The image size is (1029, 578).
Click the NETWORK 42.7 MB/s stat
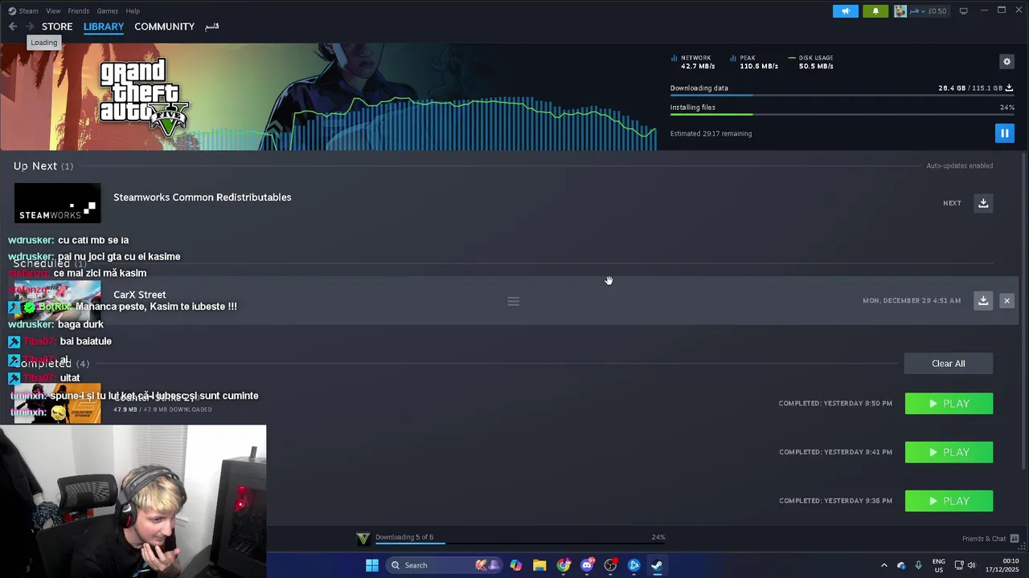(x=692, y=62)
